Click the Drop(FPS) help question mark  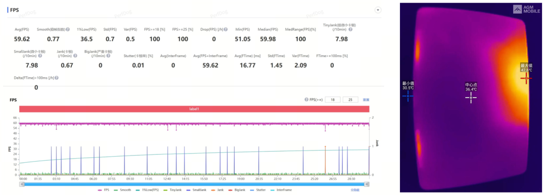click(226, 30)
